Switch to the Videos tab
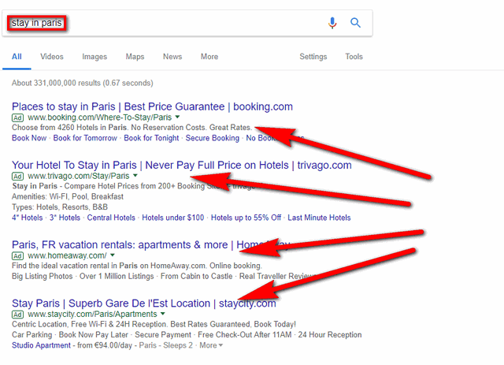This screenshot has height=365, width=504. (x=52, y=57)
